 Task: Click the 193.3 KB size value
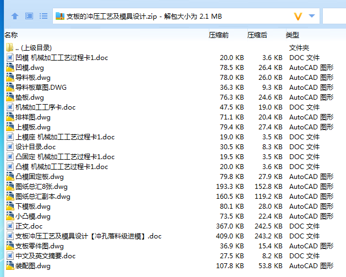point(230,187)
